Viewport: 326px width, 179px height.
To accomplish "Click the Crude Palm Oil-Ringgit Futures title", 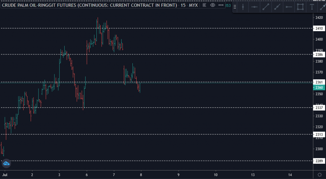I will 89,5.
